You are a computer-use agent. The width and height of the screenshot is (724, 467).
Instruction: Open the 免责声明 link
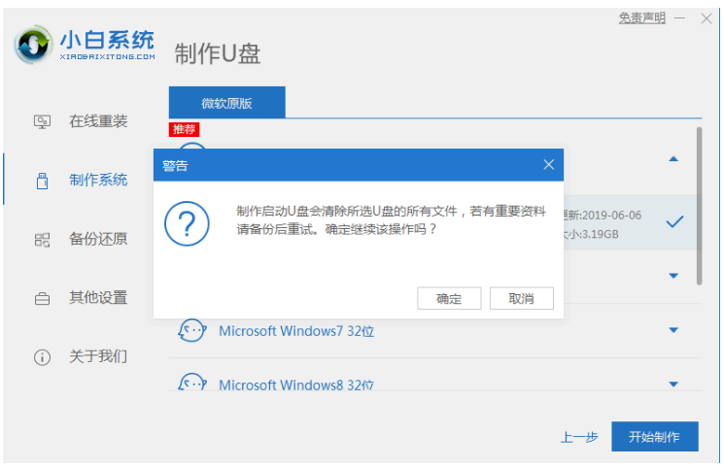point(642,18)
